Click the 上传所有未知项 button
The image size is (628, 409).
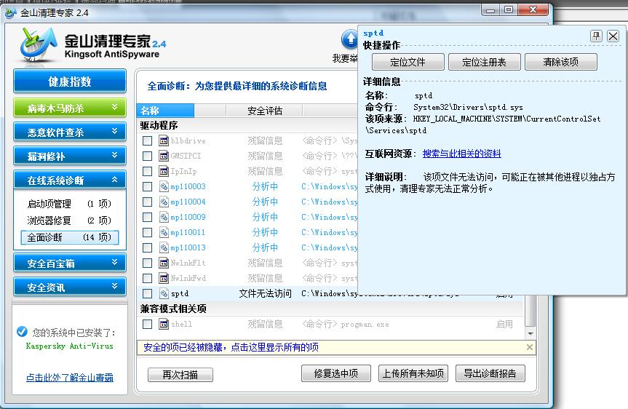pos(413,373)
